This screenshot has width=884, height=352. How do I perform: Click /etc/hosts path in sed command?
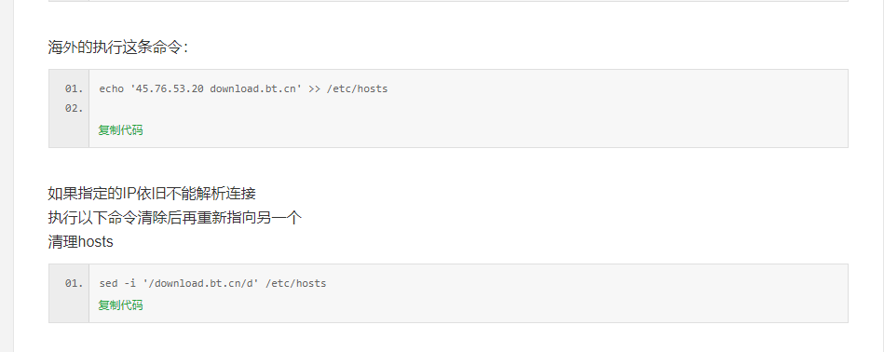click(x=296, y=283)
